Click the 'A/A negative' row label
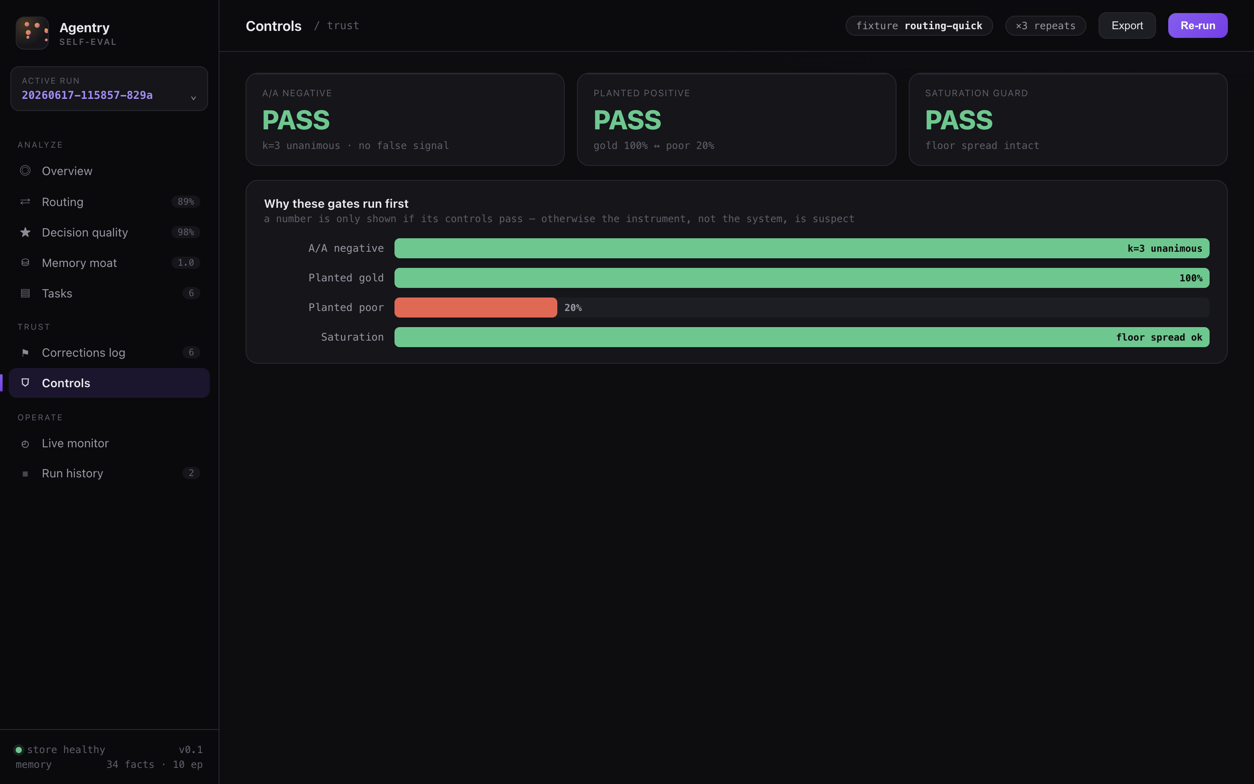 click(x=346, y=248)
